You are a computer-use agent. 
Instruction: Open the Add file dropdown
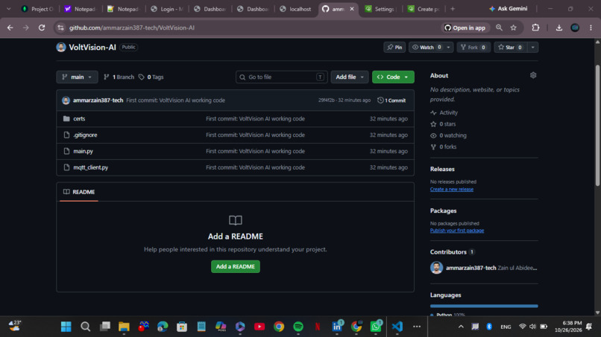point(350,77)
